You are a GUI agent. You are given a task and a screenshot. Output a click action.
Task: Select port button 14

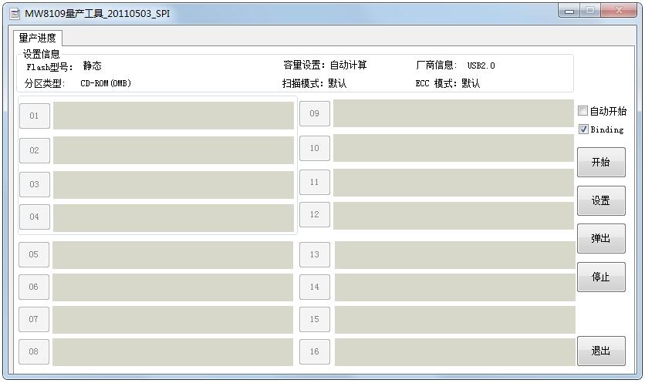[x=315, y=287]
